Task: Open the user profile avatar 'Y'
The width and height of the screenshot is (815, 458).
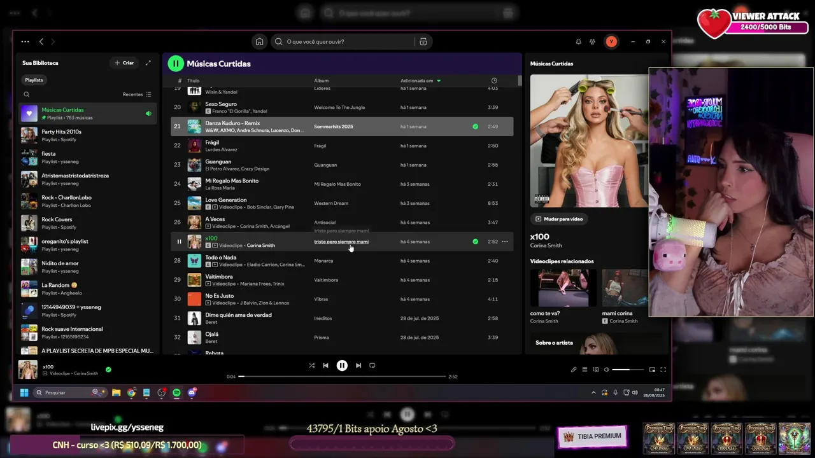Action: (611, 41)
